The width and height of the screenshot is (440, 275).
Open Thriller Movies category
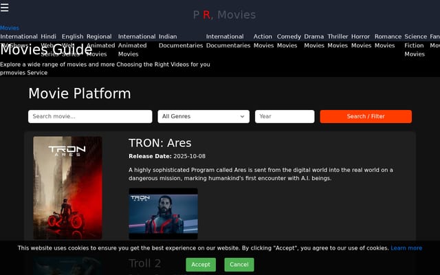pos(338,41)
